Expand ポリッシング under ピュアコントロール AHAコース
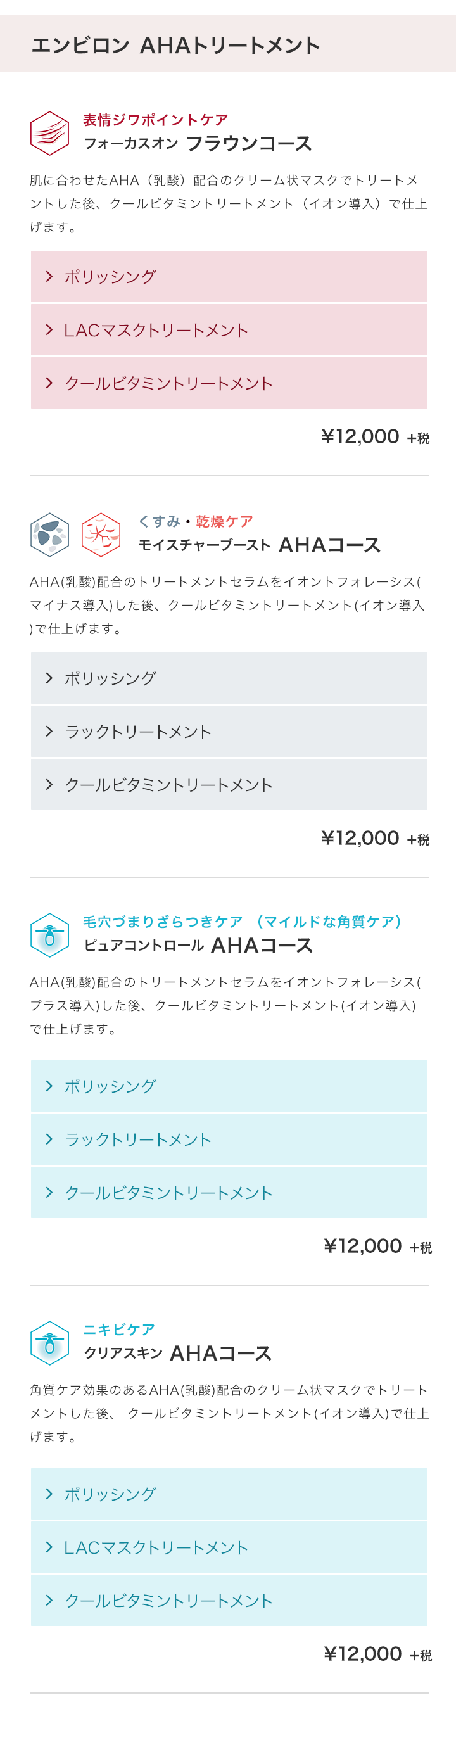 (x=229, y=1086)
